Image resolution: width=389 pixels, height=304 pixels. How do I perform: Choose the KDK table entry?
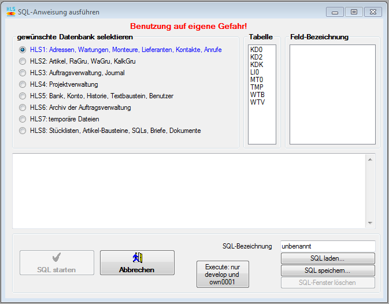257,65
